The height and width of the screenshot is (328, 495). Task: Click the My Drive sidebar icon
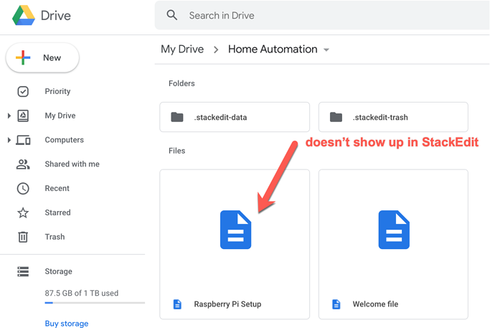point(23,116)
